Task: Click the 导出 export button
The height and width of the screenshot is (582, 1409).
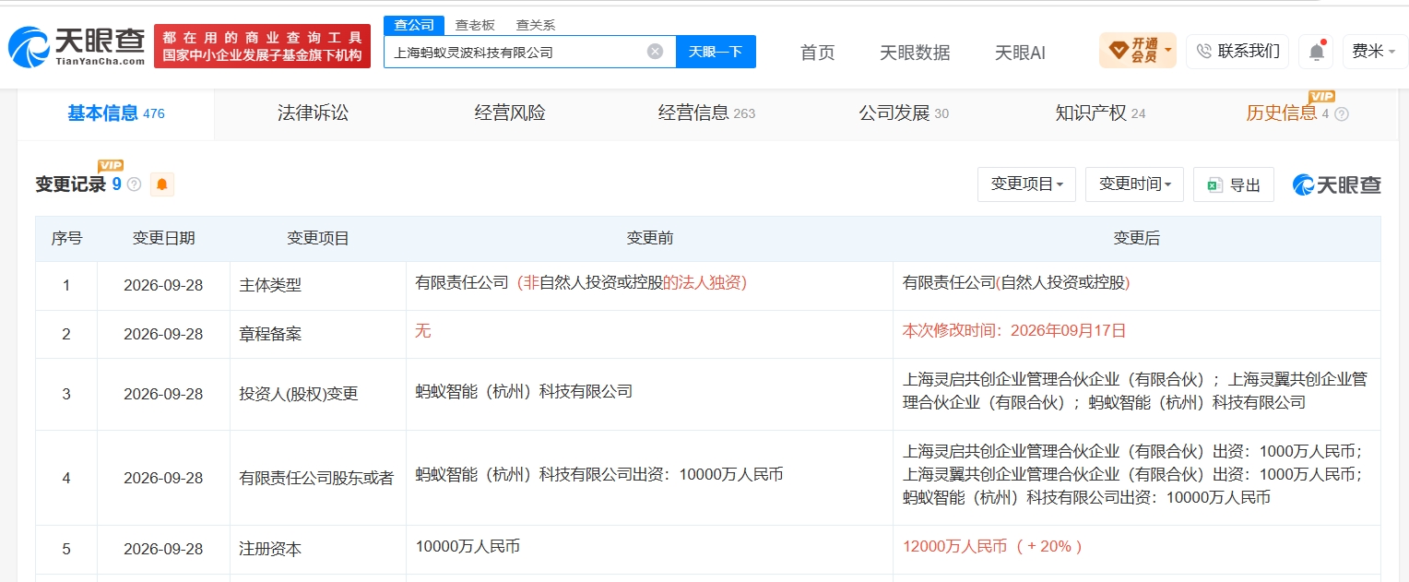Action: pyautogui.click(x=1234, y=184)
